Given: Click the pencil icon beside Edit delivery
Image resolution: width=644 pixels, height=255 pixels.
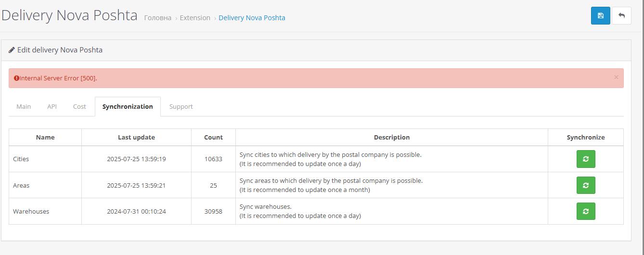Looking at the screenshot, I should click(12, 50).
